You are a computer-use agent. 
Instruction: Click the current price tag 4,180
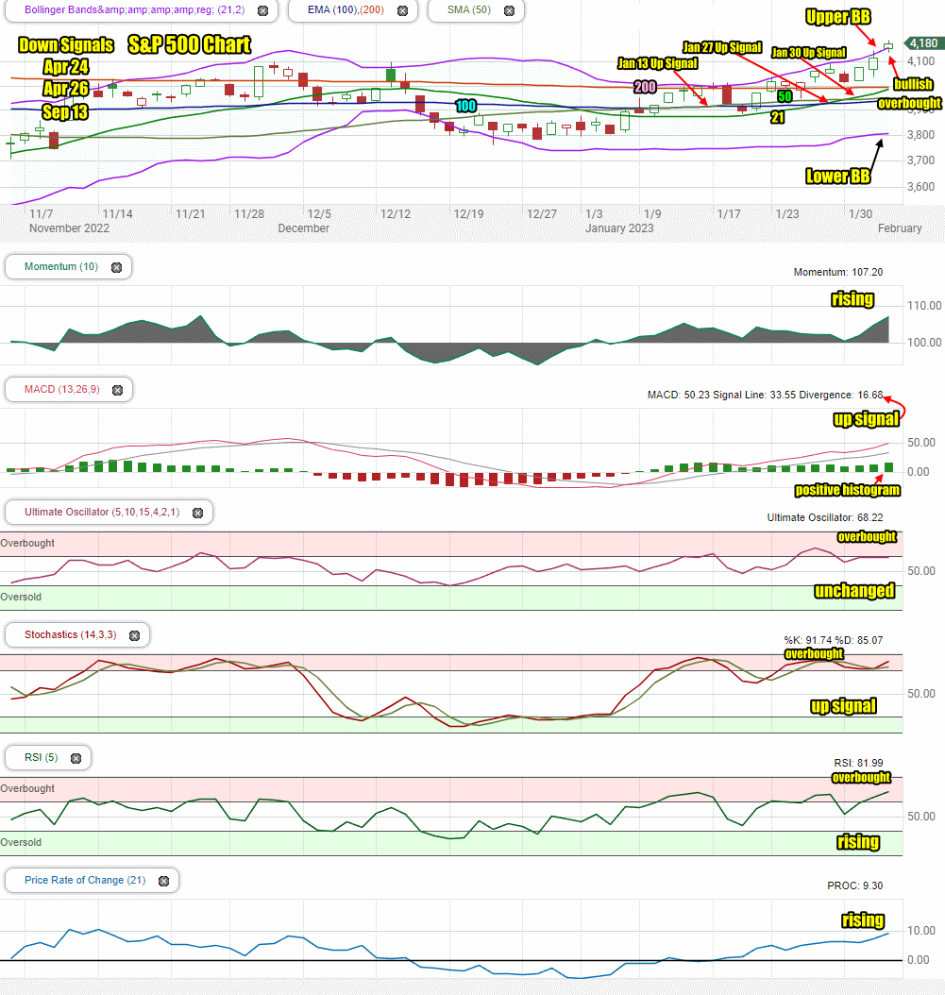tap(922, 43)
